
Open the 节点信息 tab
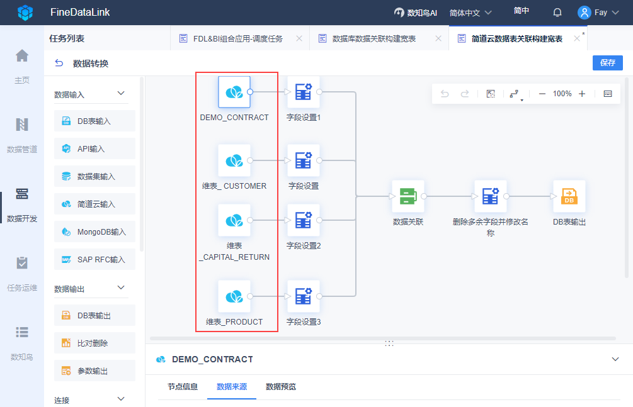click(183, 387)
